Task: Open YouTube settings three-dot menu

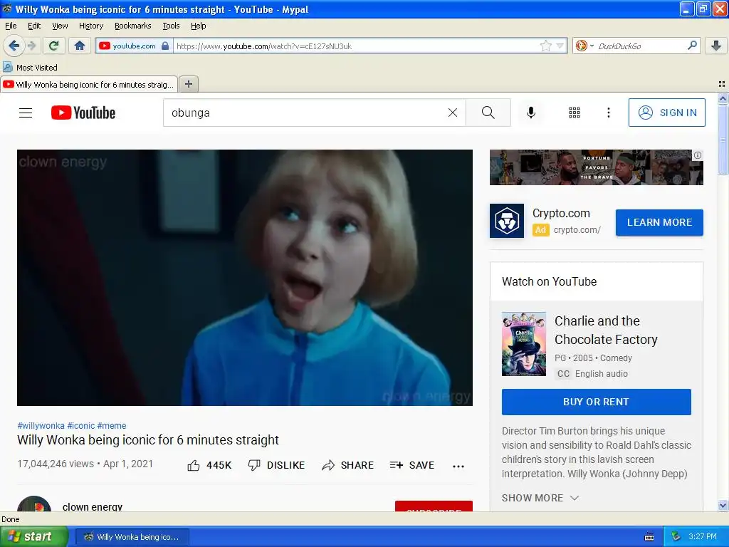Action: coord(609,113)
